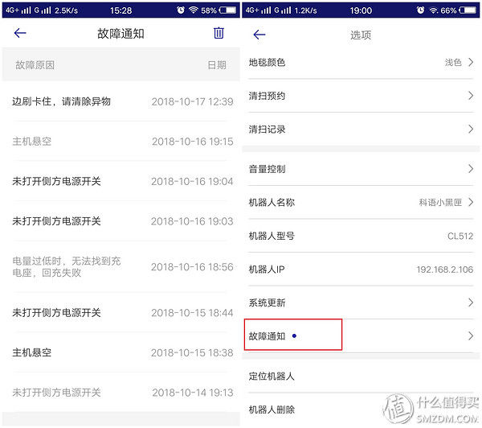Tap timestamp 2018-10-17 12:39
Screen dimensions: 482x428
193,101
